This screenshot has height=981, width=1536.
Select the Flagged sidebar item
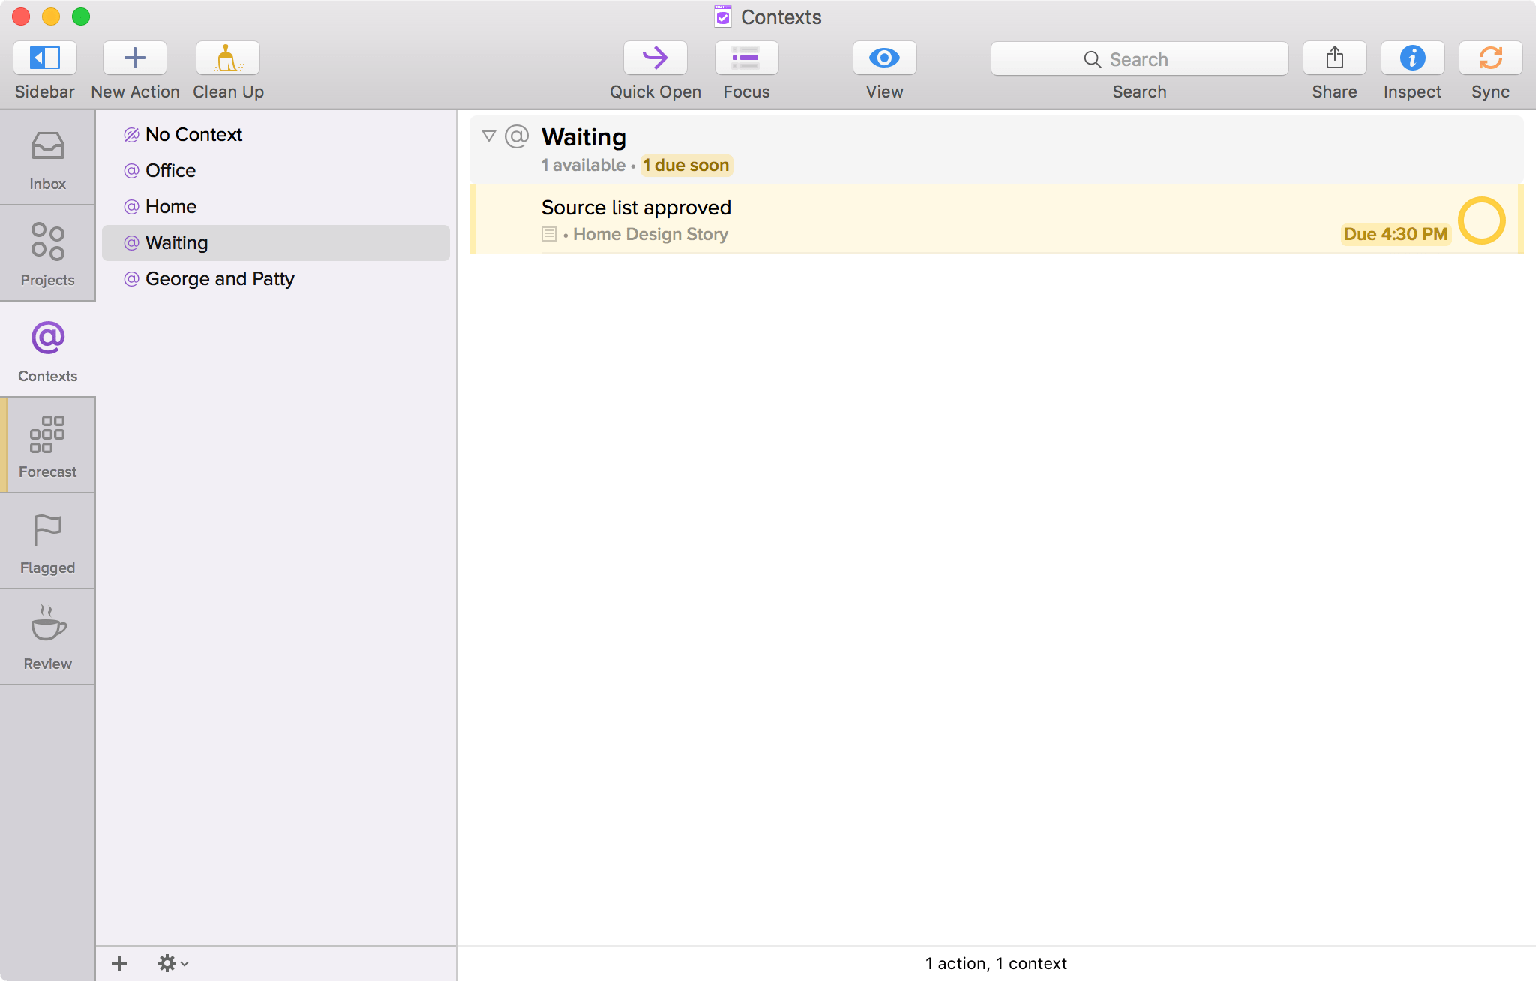[x=48, y=541]
